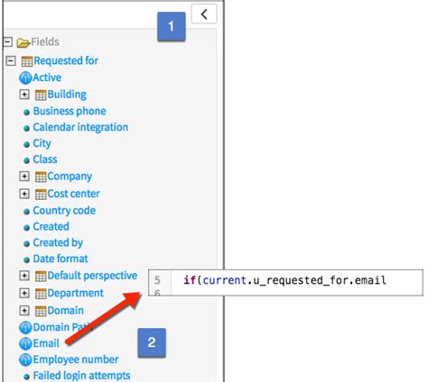The height and width of the screenshot is (382, 428).
Task: Click the info icon beside Employee number
Action: tap(25, 359)
